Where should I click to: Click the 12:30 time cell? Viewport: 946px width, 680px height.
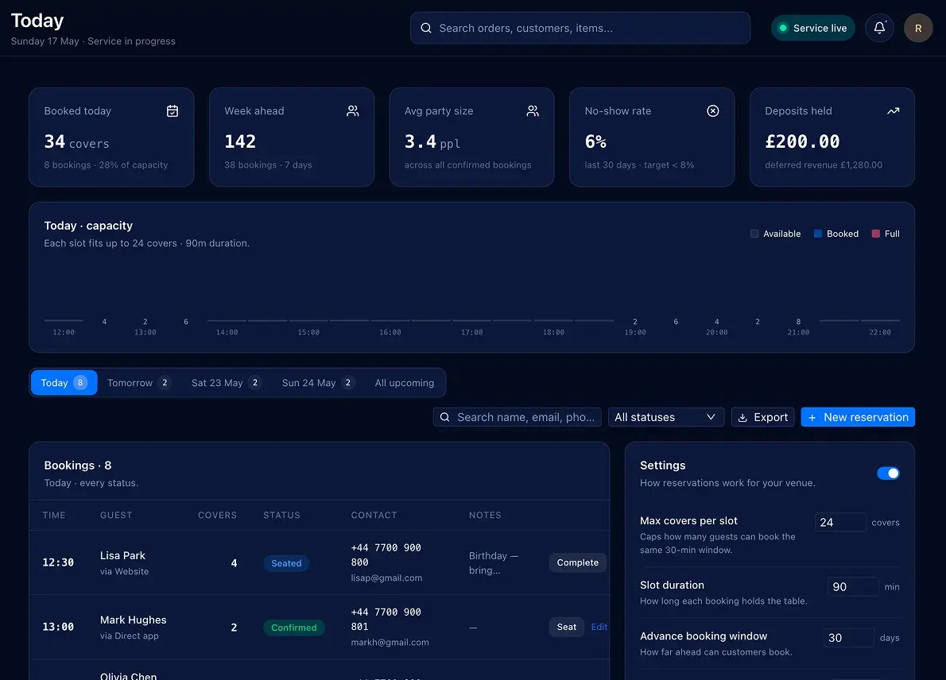point(58,562)
